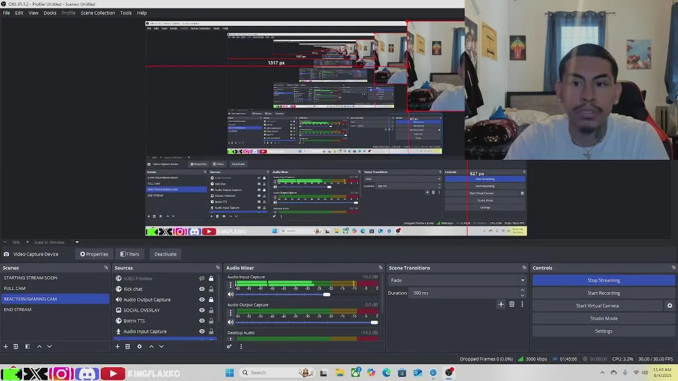Screen dimensions: 678x381
Task: Open Filters for Video Capture Device
Action: pos(130,254)
